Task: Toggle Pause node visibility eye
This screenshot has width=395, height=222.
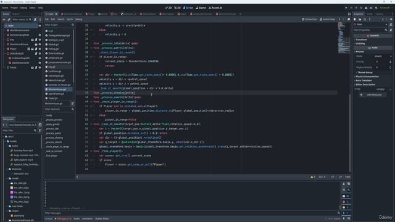Action: pyautogui.click(x=39, y=67)
